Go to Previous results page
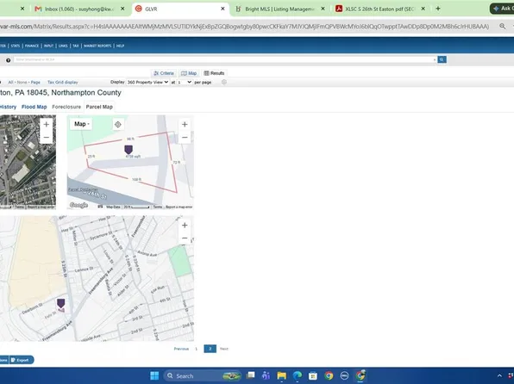 pyautogui.click(x=181, y=349)
